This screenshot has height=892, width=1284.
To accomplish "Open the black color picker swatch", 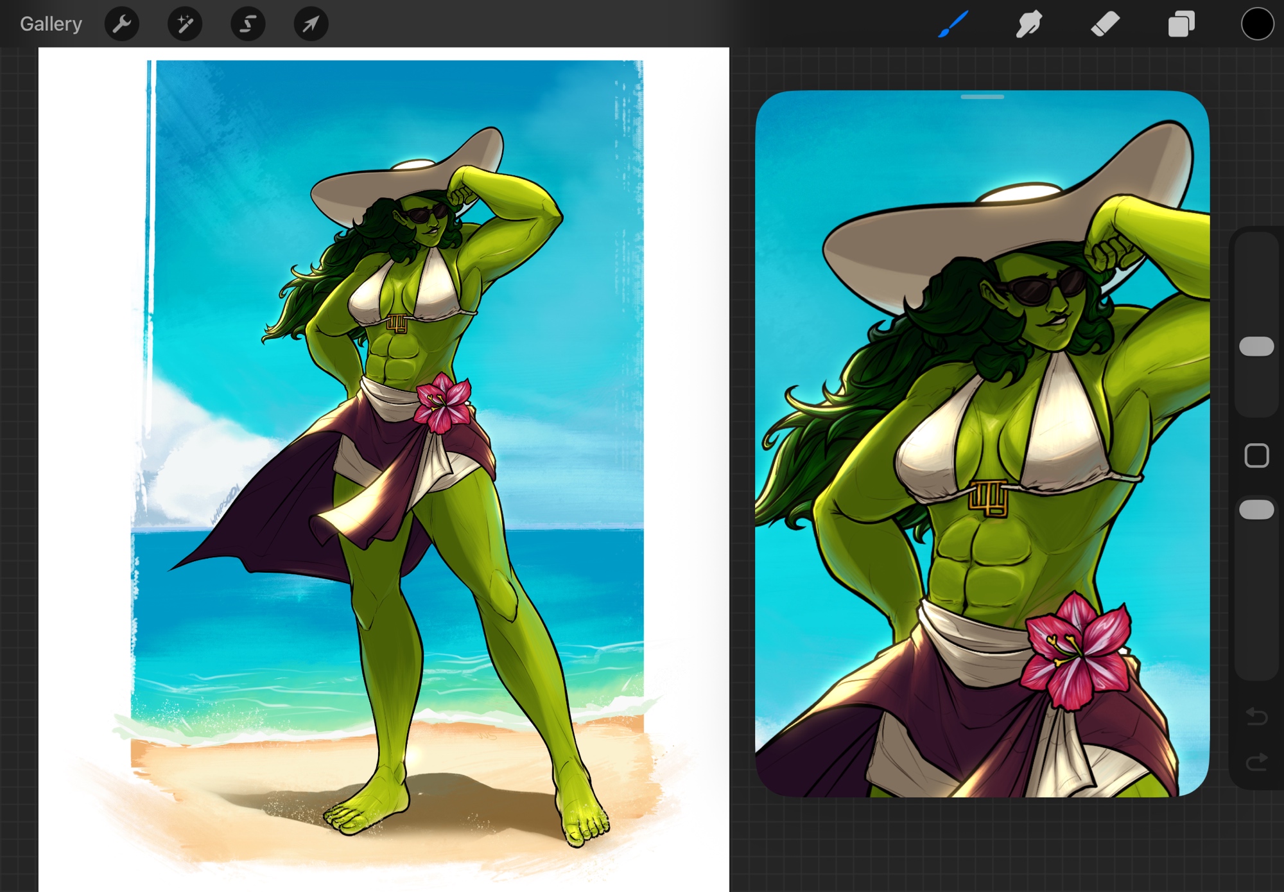I will click(1256, 24).
